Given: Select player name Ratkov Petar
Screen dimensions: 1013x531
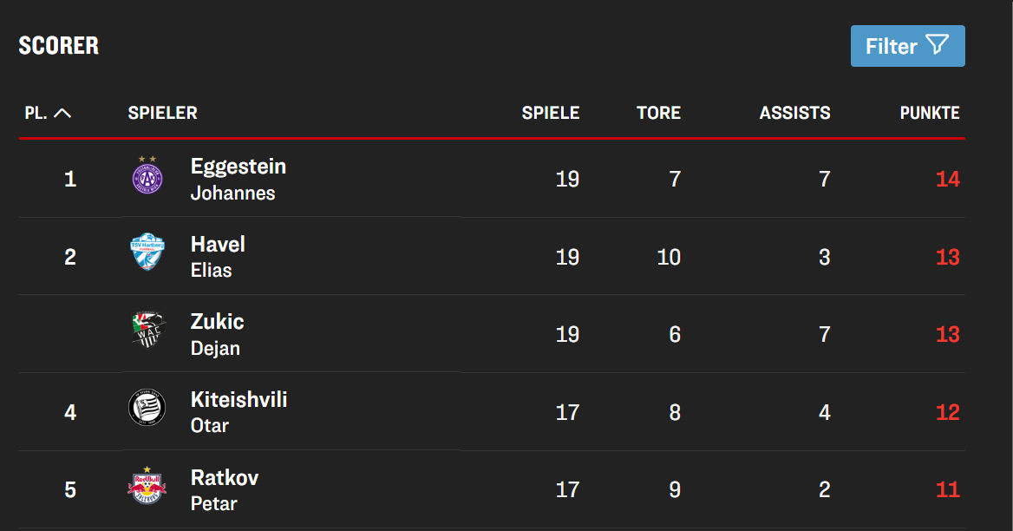Looking at the screenshot, I should [x=224, y=489].
